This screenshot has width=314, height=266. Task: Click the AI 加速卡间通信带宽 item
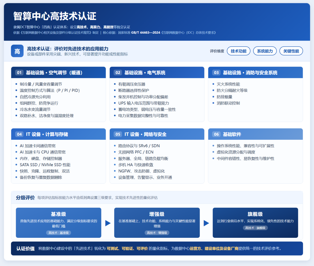(x=38, y=146)
